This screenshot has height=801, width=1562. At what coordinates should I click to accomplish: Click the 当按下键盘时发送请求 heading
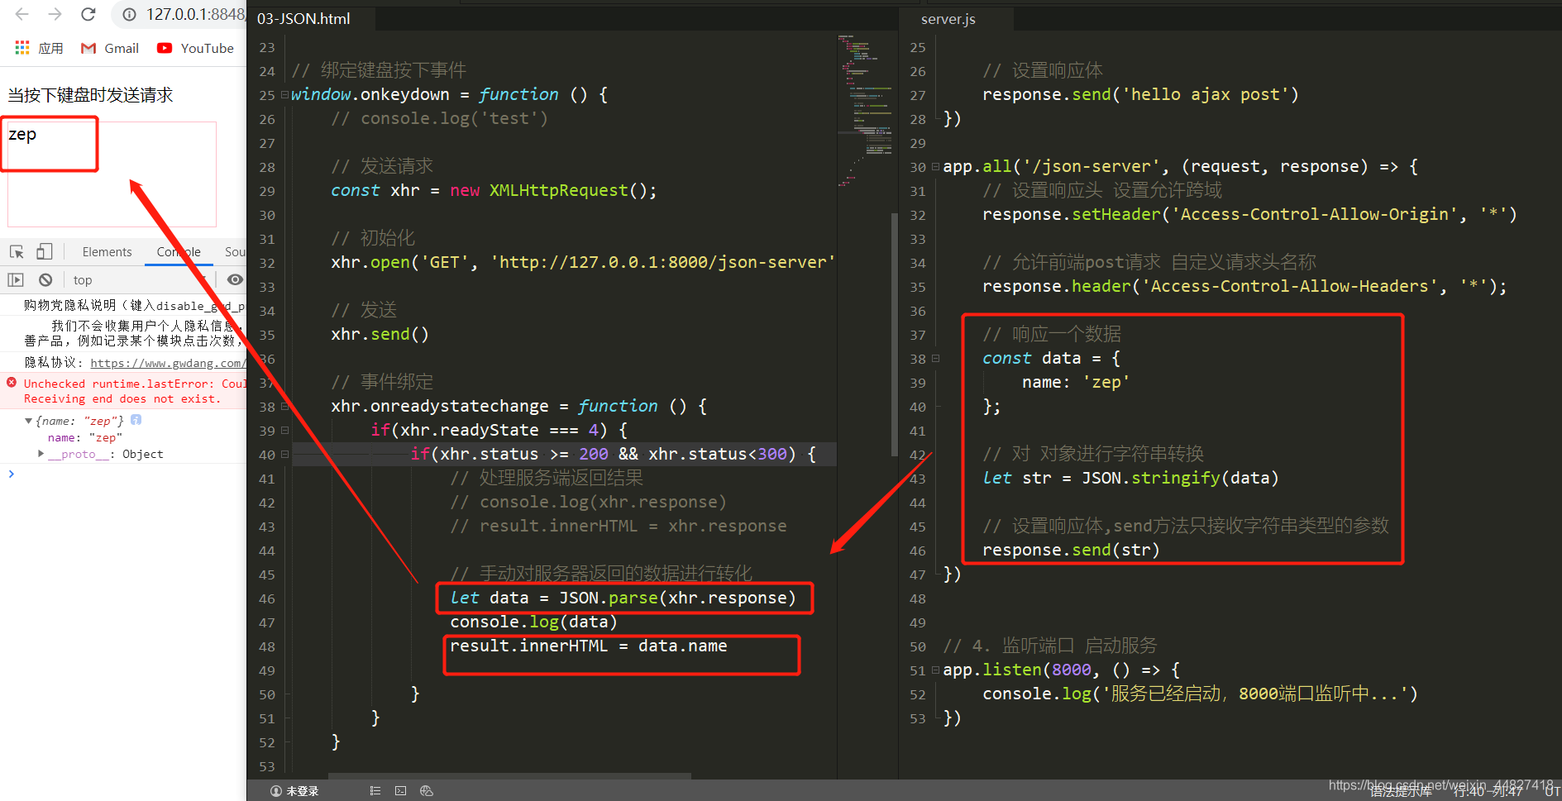pyautogui.click(x=90, y=95)
